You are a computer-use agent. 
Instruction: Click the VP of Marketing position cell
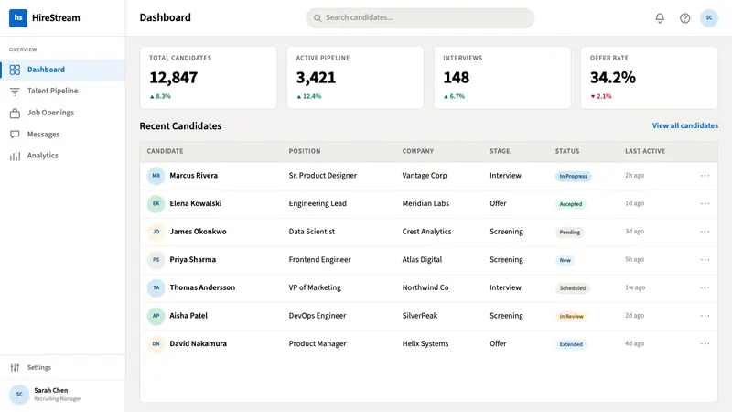point(315,287)
